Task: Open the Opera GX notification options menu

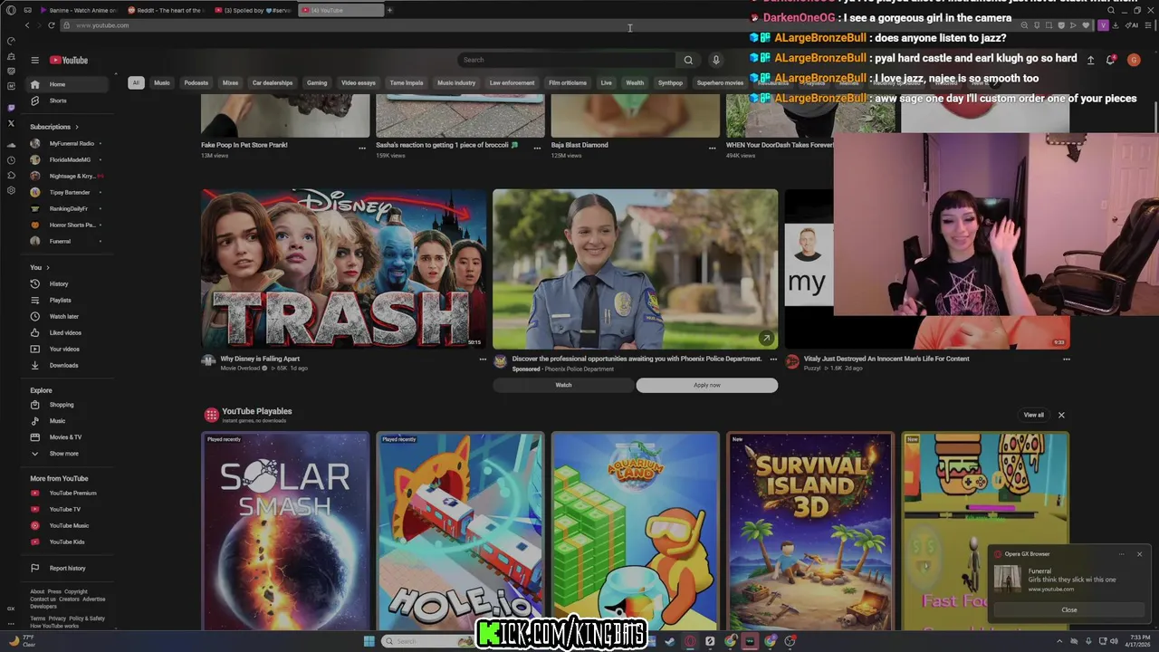Action: click(x=1121, y=554)
